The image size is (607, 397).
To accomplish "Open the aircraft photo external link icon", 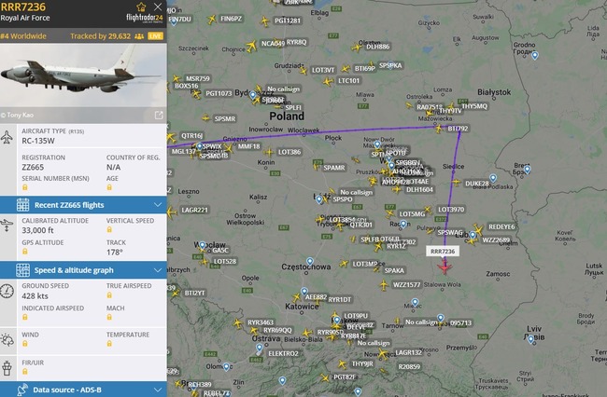I will click(x=159, y=115).
